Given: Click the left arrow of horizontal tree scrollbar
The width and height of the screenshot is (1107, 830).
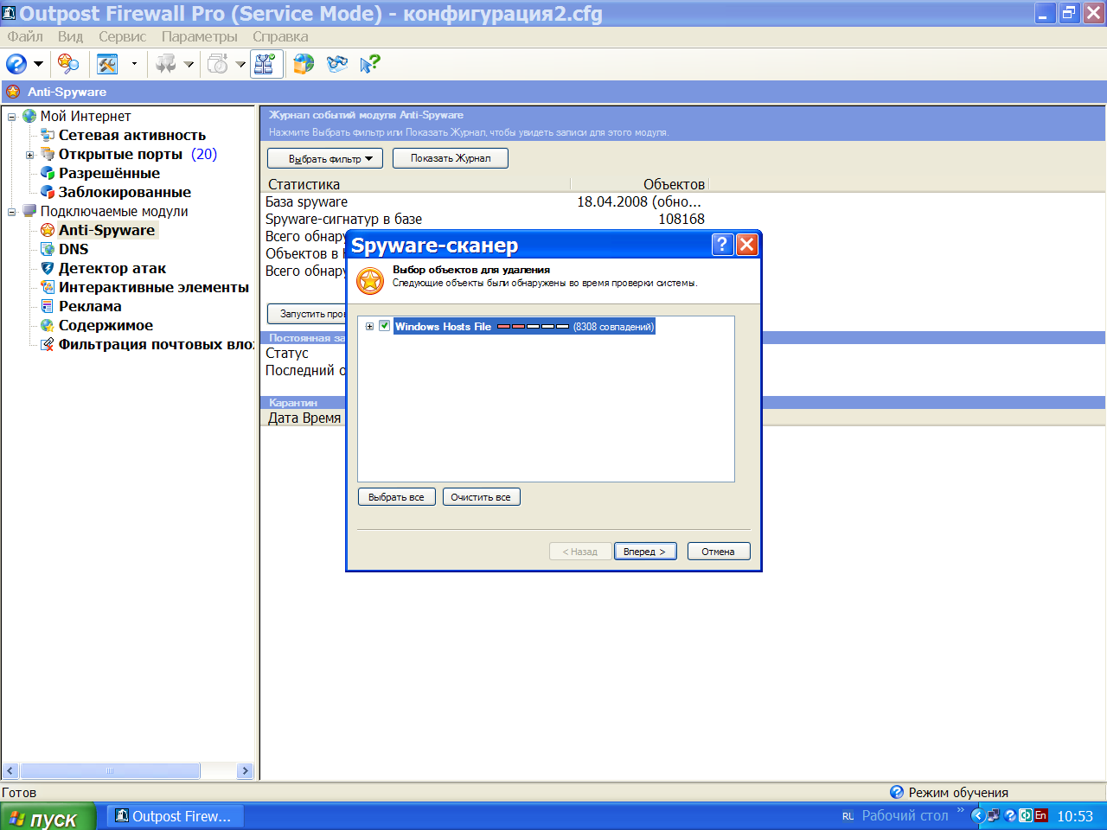Looking at the screenshot, I should pyautogui.click(x=10, y=770).
